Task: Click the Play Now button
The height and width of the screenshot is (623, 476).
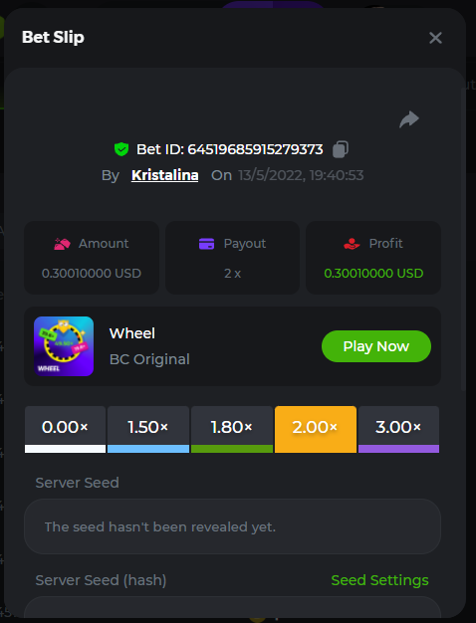Action: click(x=376, y=346)
